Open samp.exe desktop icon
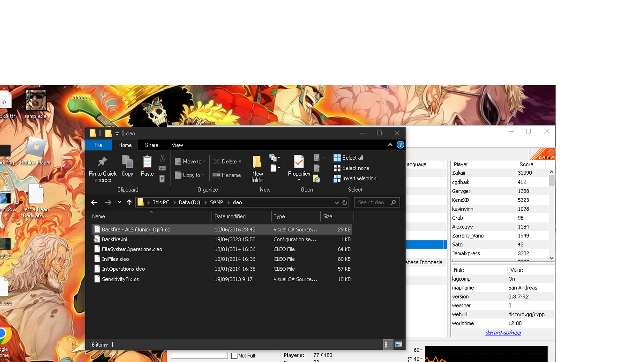Screen dimensions: 643x362 click(x=35, y=104)
